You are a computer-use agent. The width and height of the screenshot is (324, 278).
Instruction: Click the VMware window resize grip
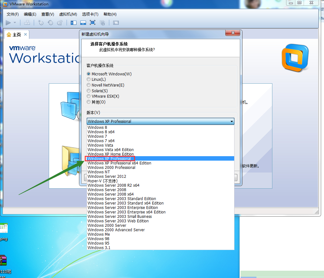point(316,212)
